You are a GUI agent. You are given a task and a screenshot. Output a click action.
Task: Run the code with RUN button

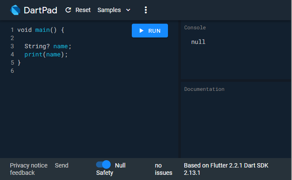click(150, 31)
